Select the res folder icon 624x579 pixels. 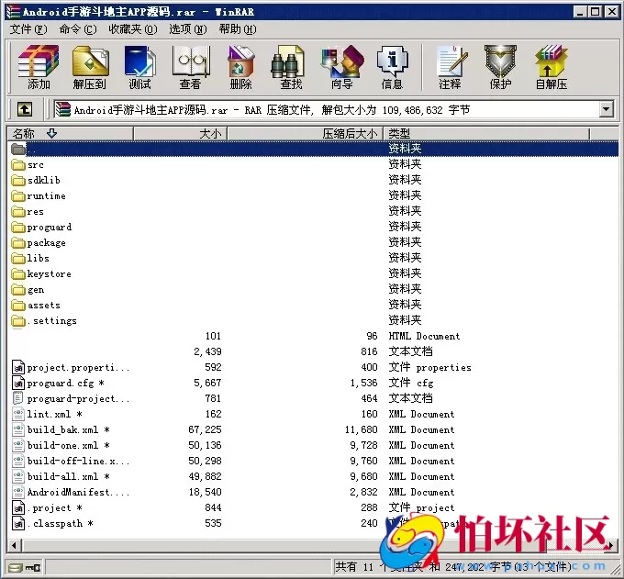tap(18, 211)
